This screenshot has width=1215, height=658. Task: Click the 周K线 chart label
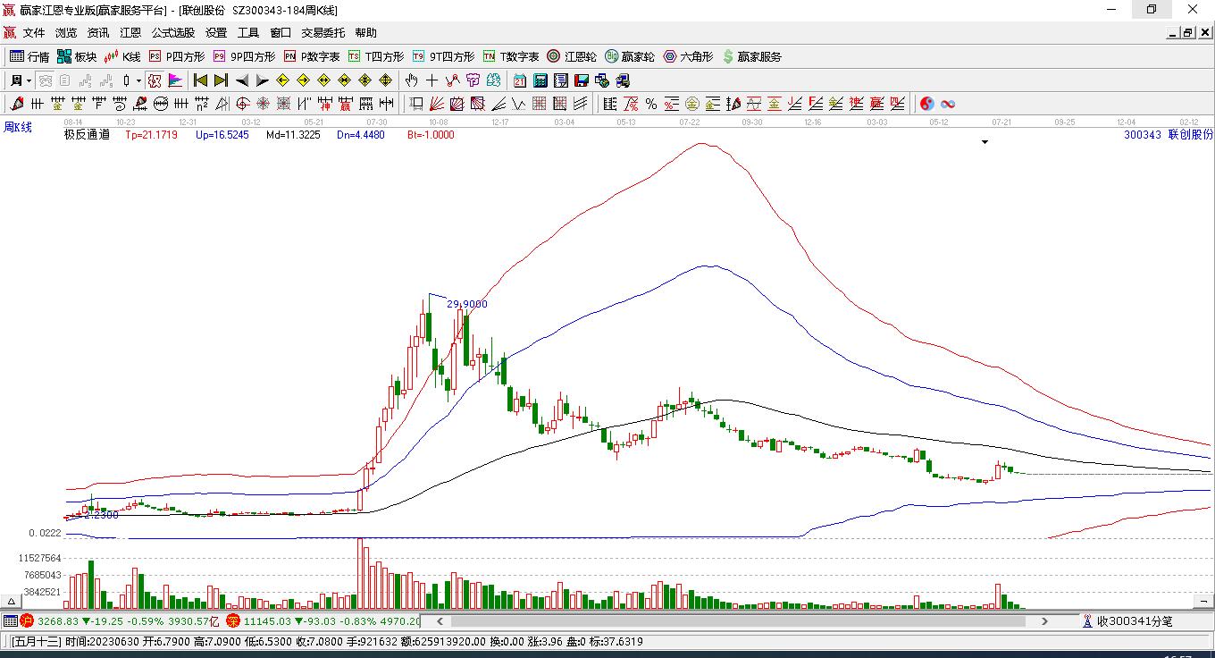(18, 127)
